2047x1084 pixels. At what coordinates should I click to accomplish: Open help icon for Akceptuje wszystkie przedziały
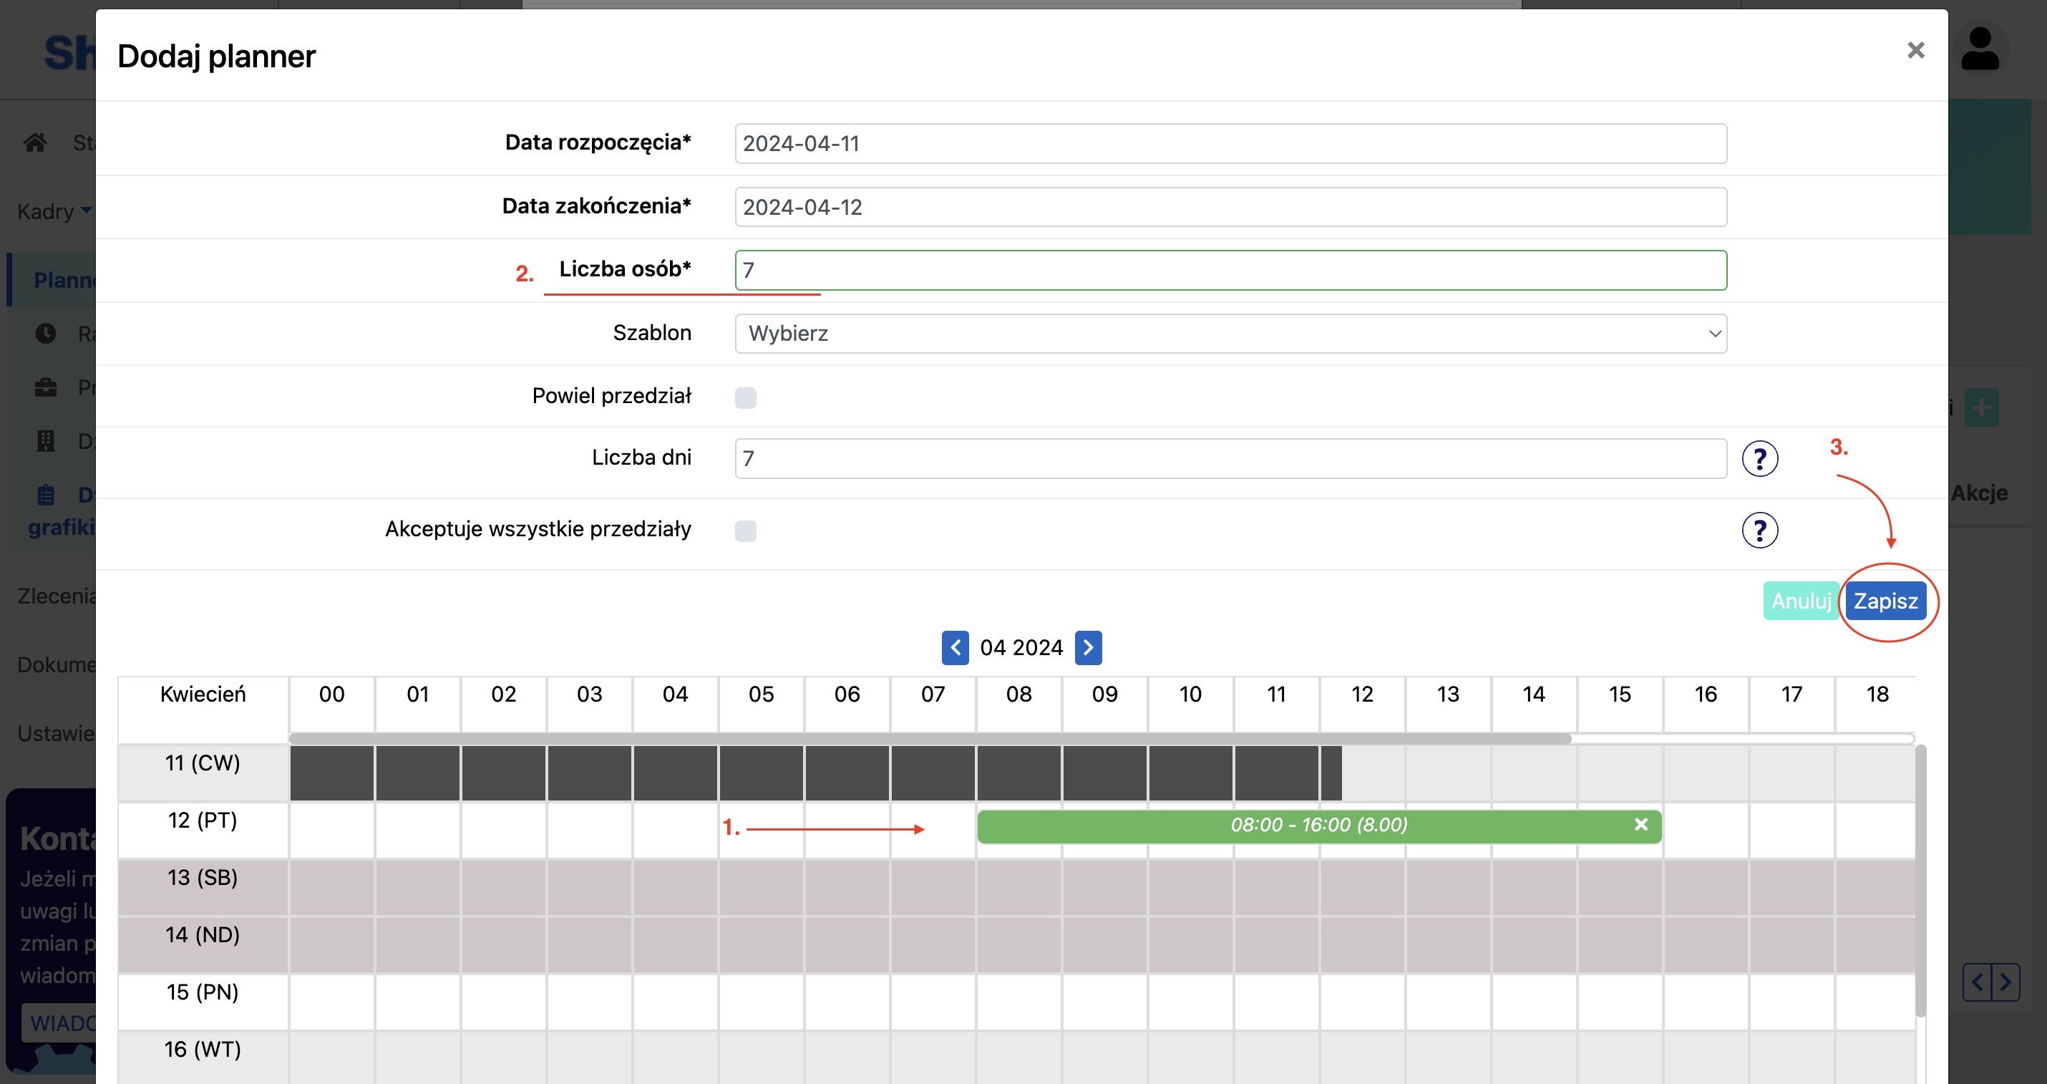[1759, 530]
